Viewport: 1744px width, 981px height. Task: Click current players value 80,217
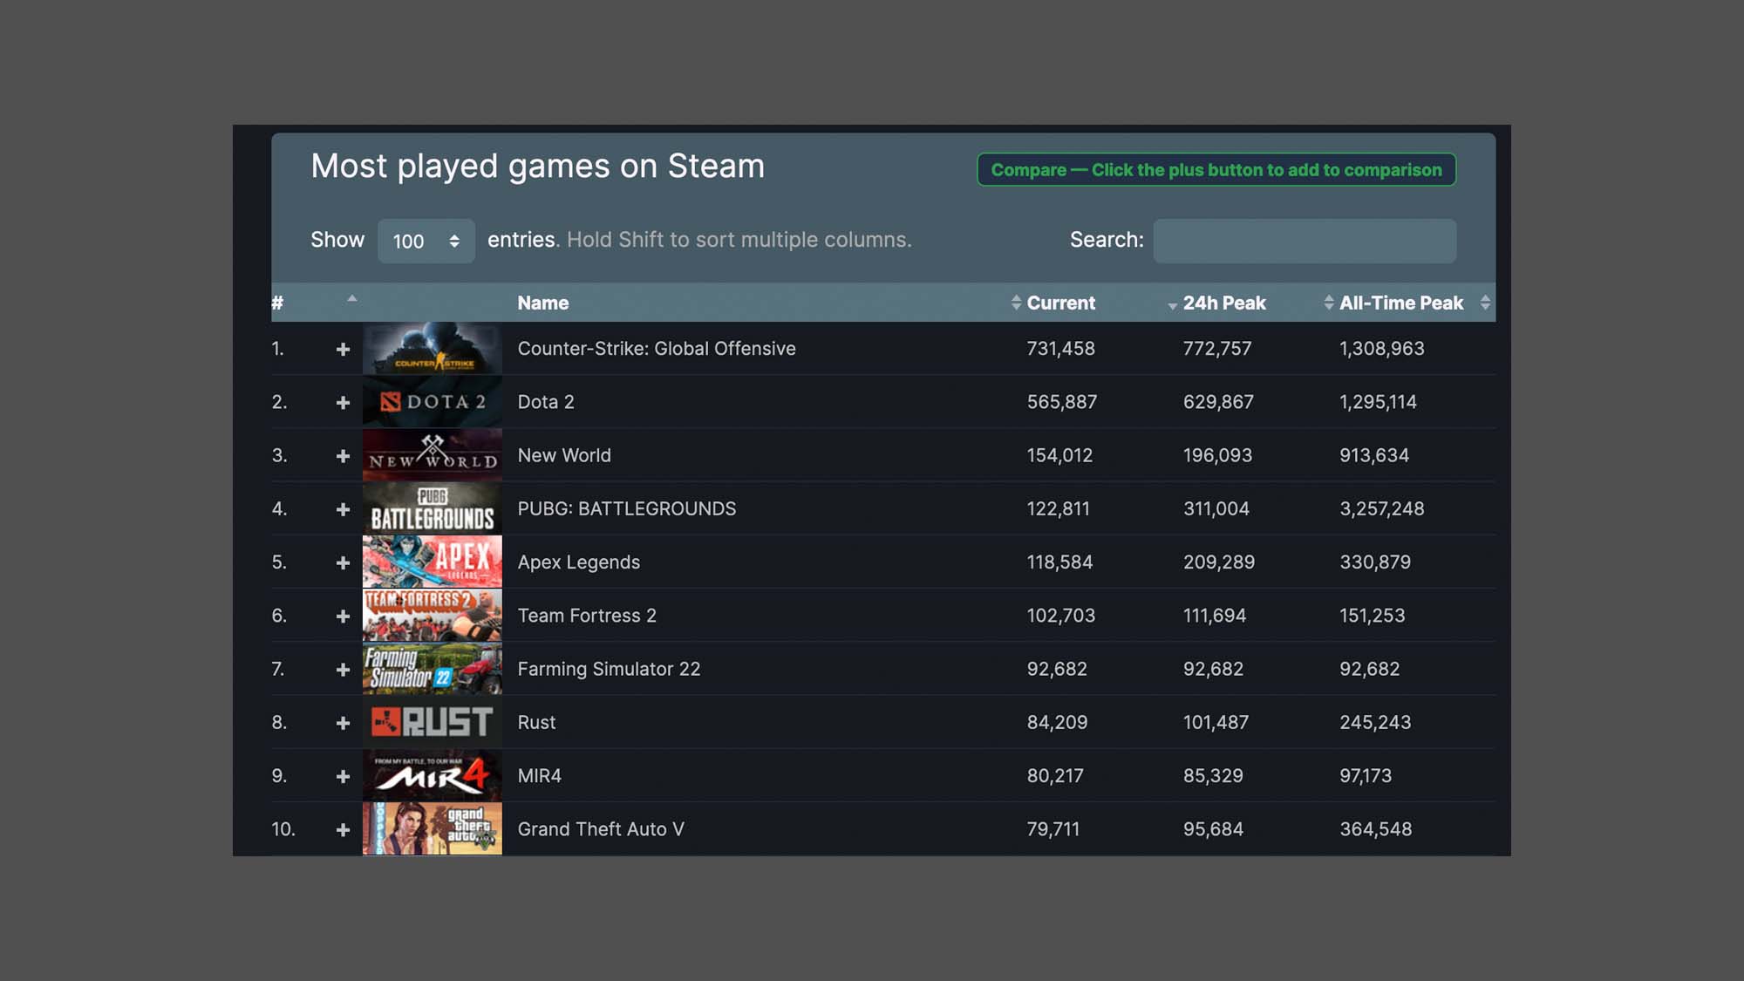point(1055,775)
